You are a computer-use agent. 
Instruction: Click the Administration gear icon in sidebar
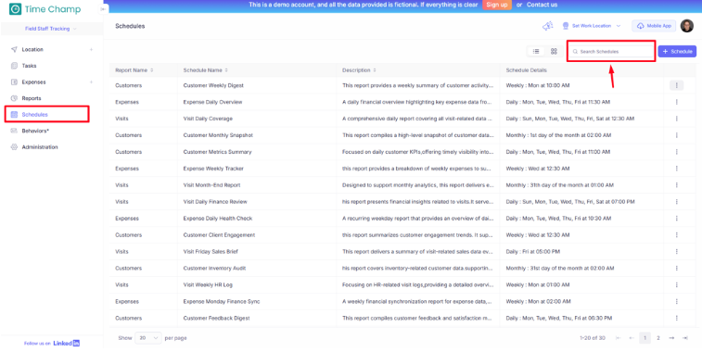(14, 147)
